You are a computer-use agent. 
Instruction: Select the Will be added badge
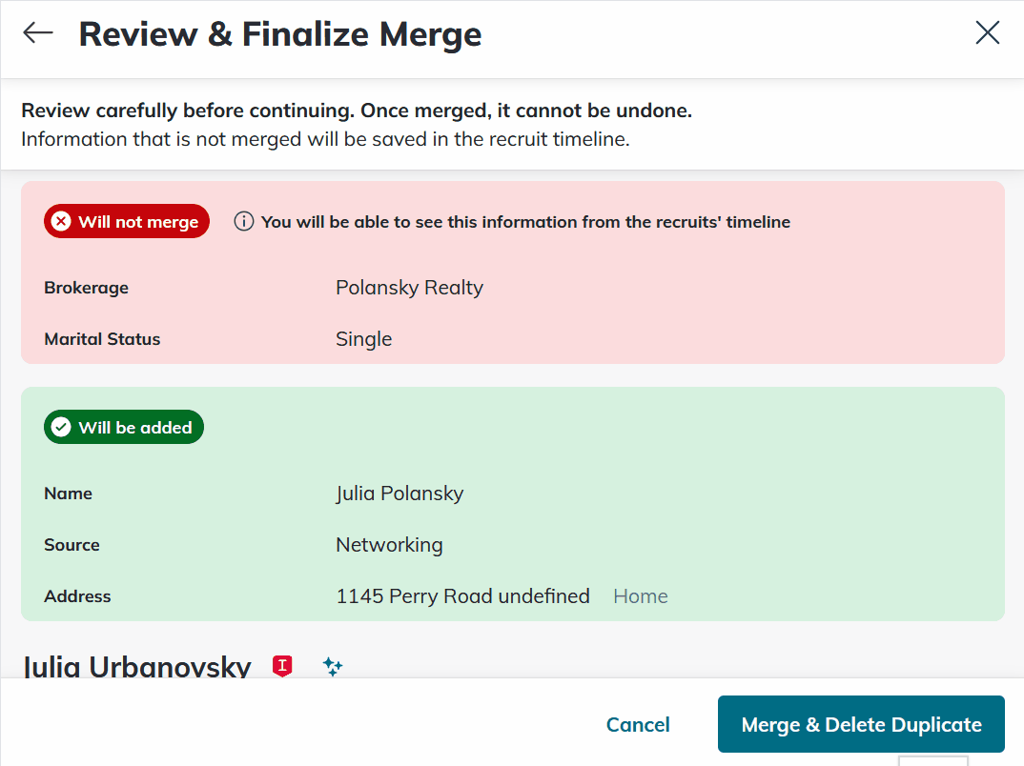tap(123, 427)
